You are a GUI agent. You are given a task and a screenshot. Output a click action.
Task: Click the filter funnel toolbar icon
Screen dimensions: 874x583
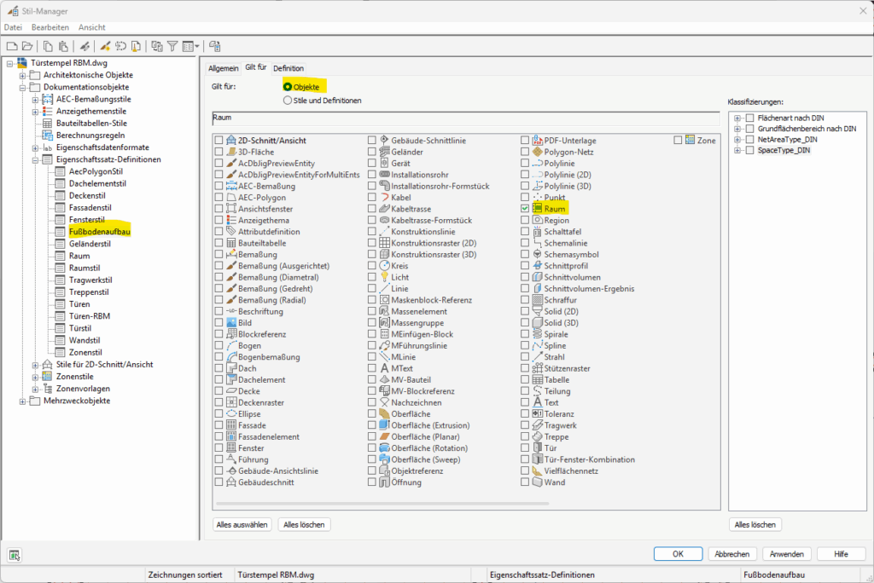tap(172, 46)
